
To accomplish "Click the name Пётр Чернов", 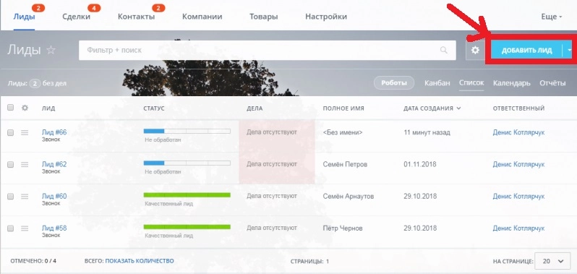I will click(x=343, y=228).
